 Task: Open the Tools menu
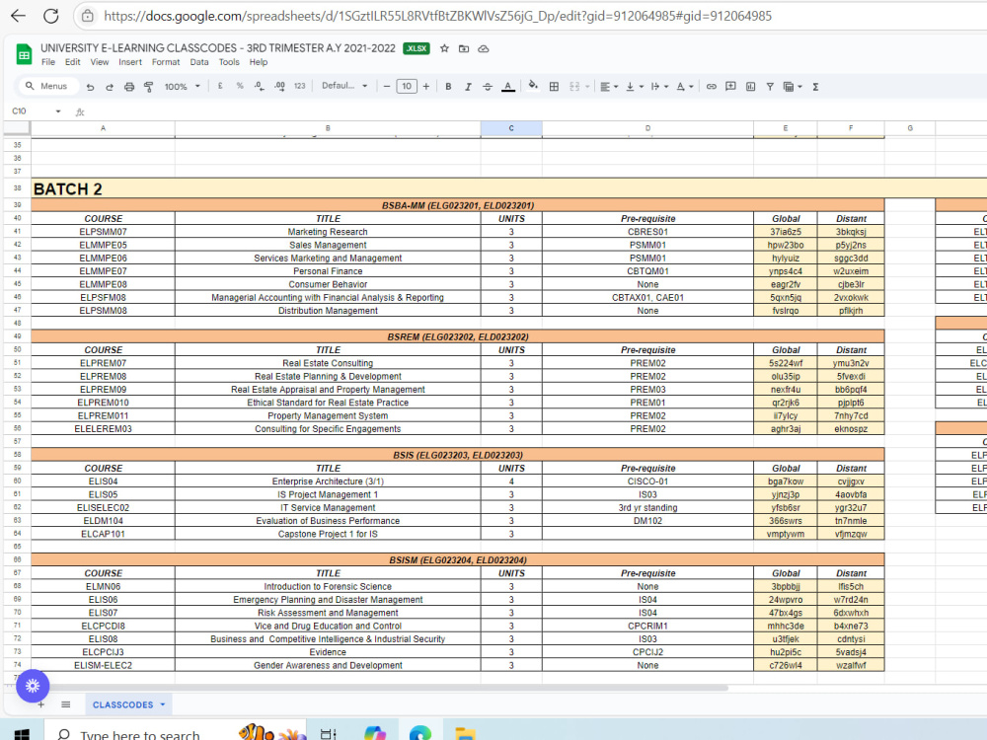tap(229, 62)
